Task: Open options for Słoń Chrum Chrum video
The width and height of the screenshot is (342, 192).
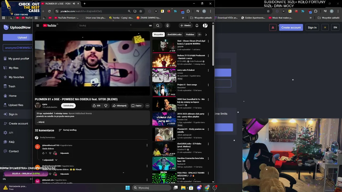Action: click(208, 41)
